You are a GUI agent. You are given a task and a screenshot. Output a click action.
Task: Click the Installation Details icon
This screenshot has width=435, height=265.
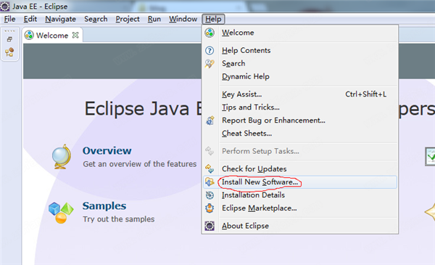pos(210,195)
